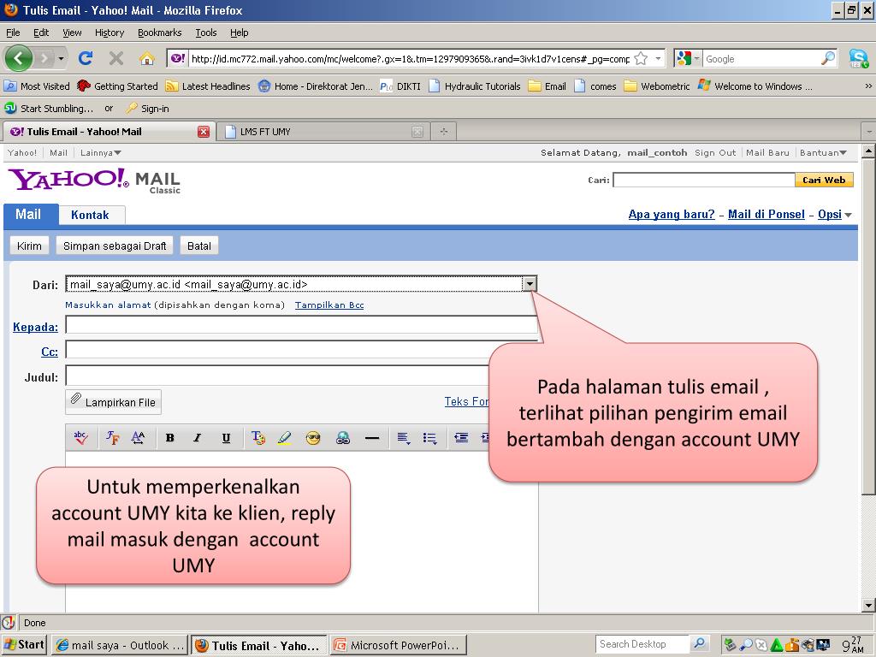The width and height of the screenshot is (876, 657).
Task: Click the Skype toolbar icon
Action: click(x=857, y=59)
